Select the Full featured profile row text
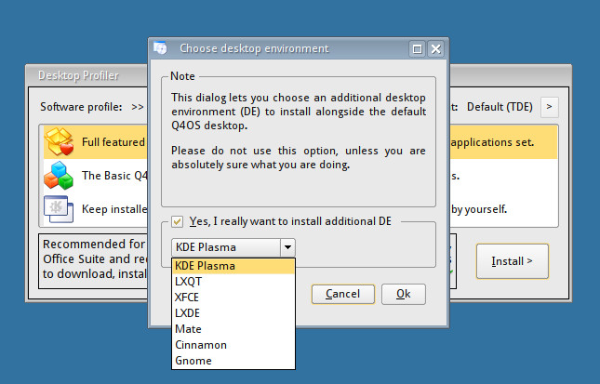This screenshot has width=600, height=384. 113,142
